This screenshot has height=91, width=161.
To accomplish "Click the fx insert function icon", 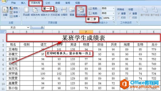I will pyautogui.click(x=42, y=27).
